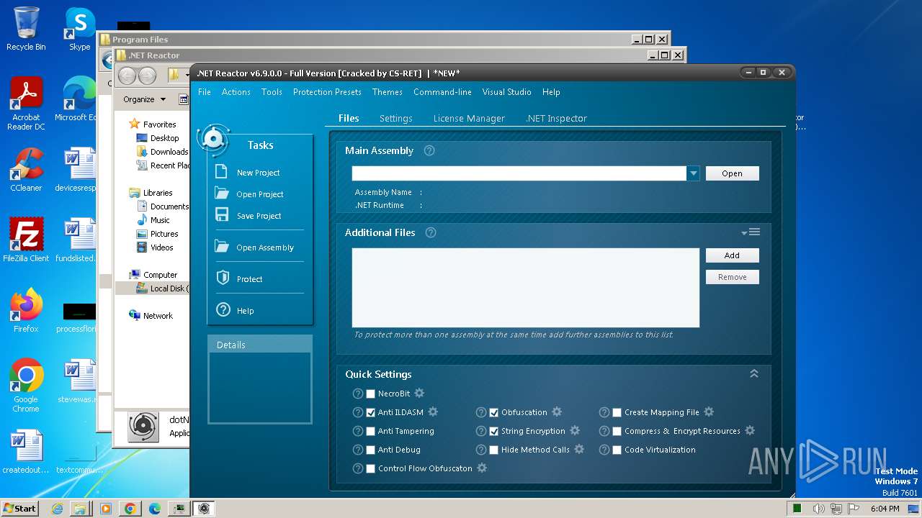The image size is (922, 518).
Task: Open the Themes menu
Action: [x=387, y=92]
